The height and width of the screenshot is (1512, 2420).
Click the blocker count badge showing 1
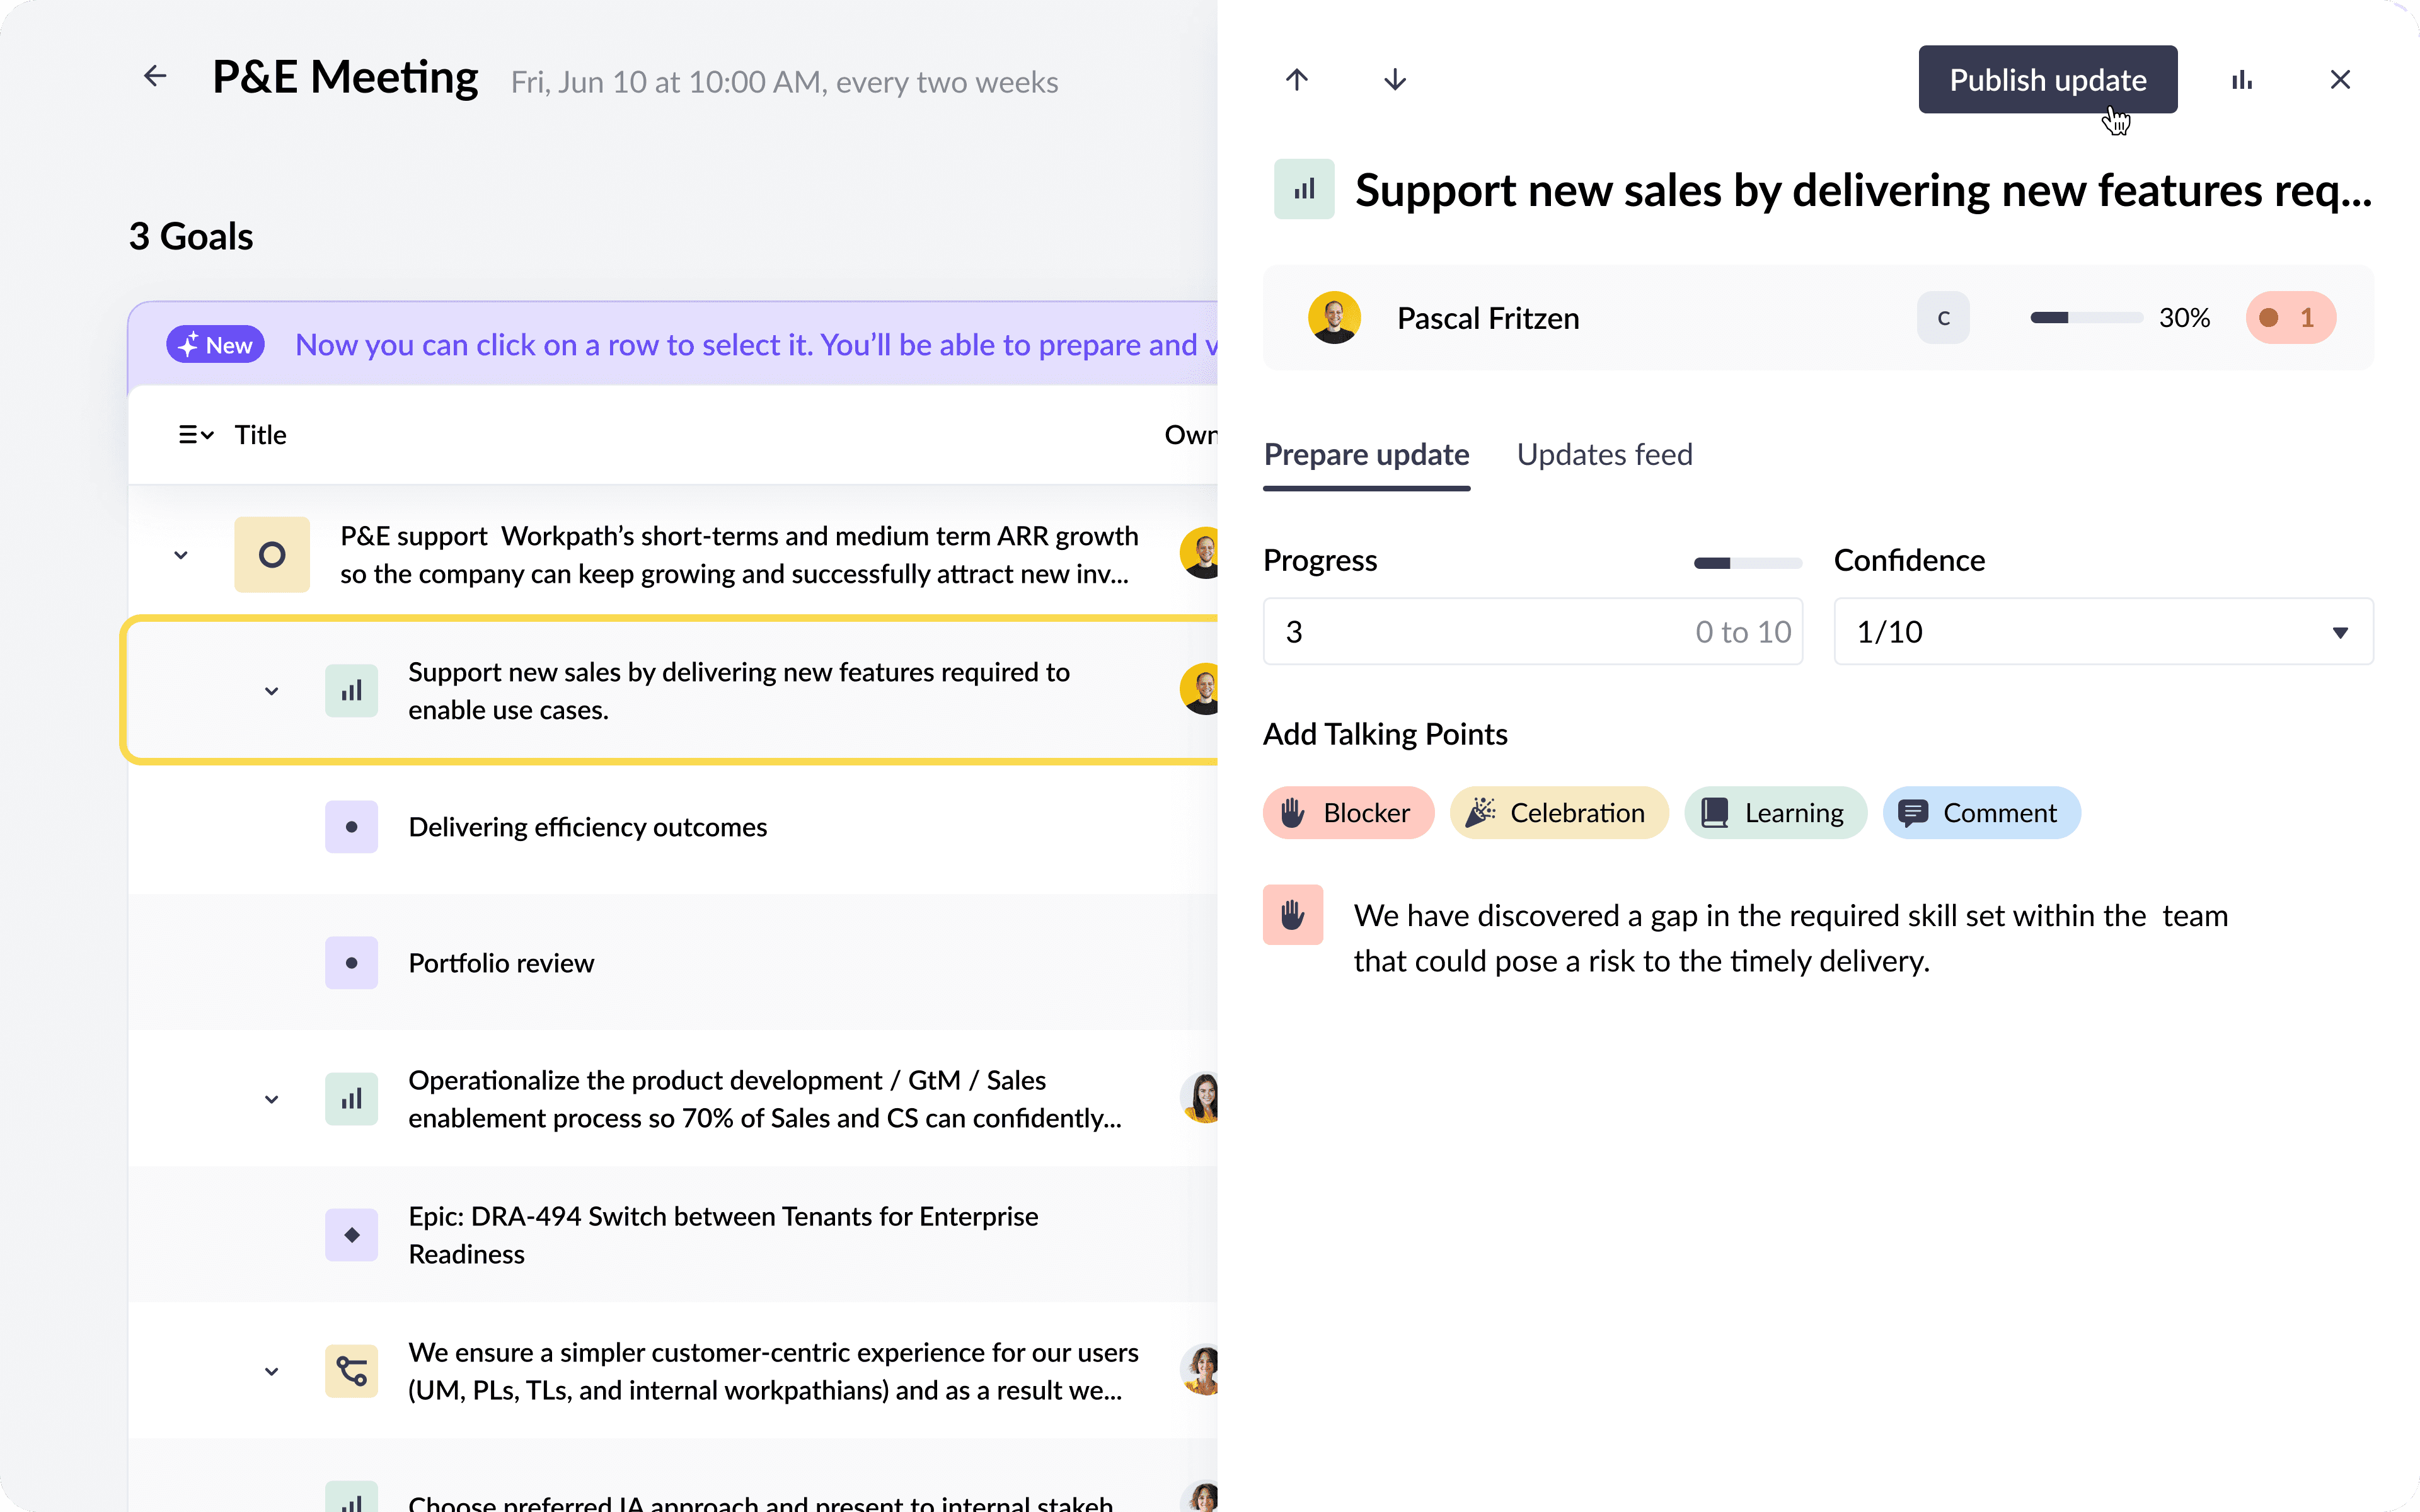2290,318
